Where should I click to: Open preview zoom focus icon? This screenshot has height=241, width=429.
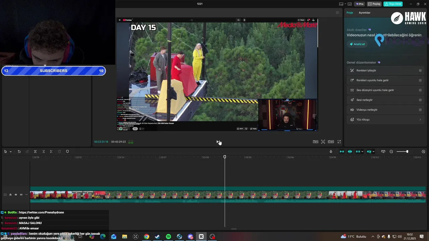(x=323, y=142)
